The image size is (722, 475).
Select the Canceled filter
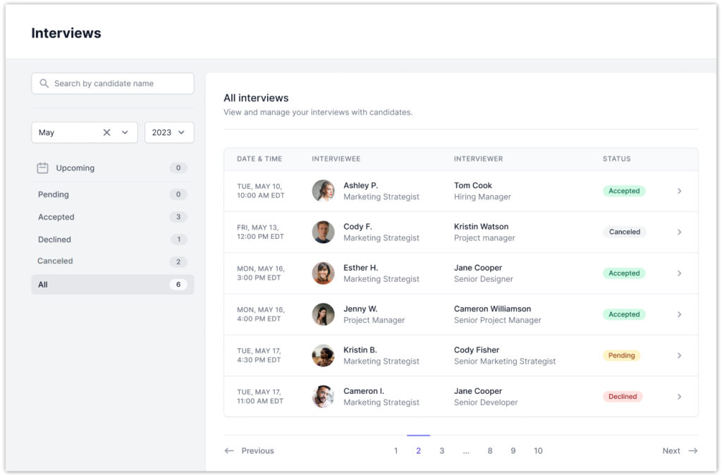(x=55, y=261)
